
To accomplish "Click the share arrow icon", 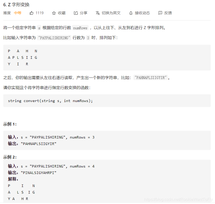I will coord(76,13).
